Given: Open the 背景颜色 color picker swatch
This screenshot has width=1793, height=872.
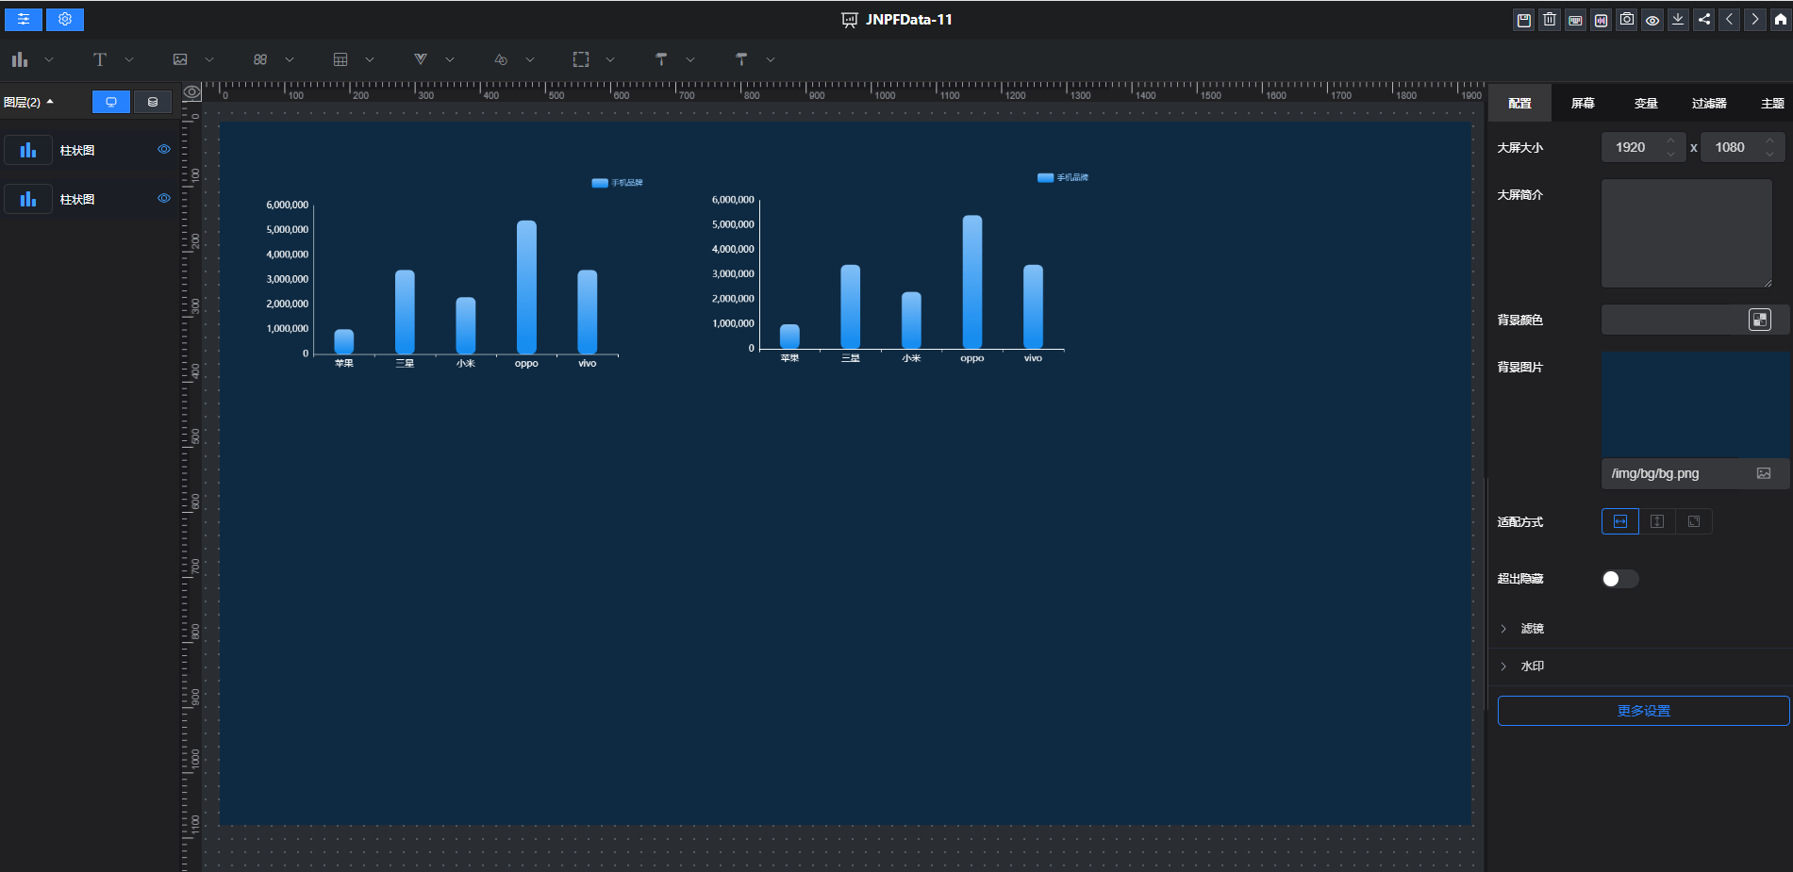Looking at the screenshot, I should click(x=1759, y=320).
